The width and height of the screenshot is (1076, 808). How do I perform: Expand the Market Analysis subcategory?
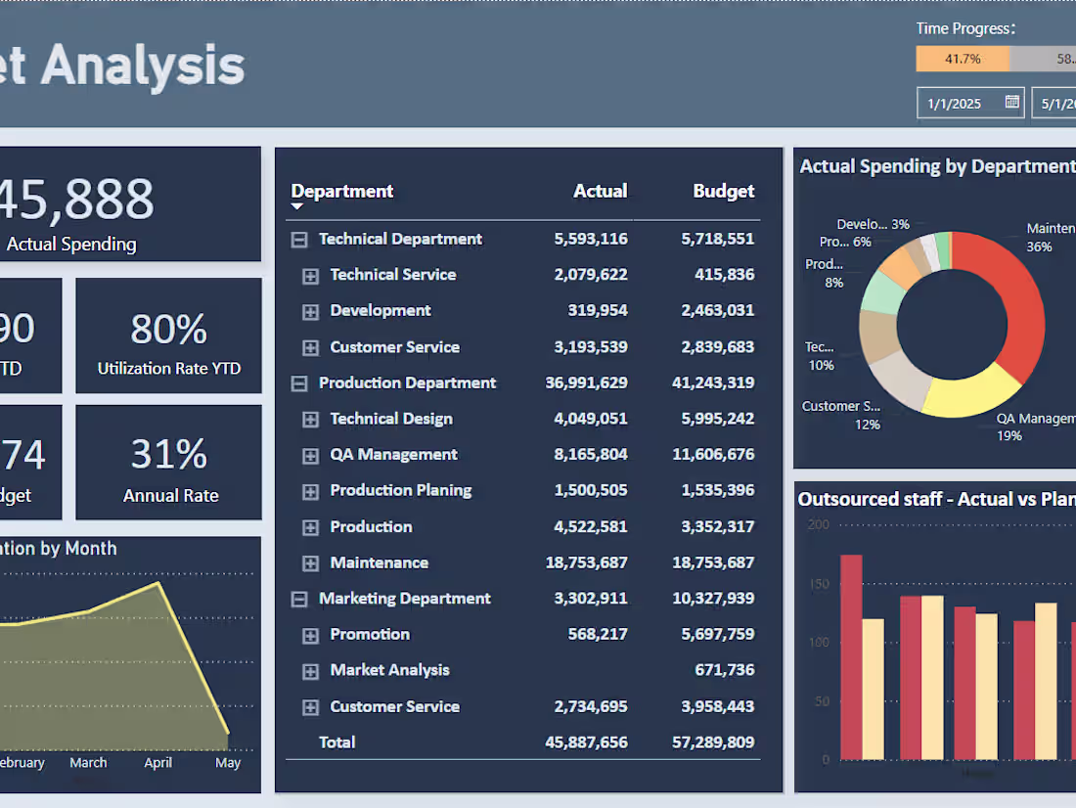pyautogui.click(x=310, y=670)
